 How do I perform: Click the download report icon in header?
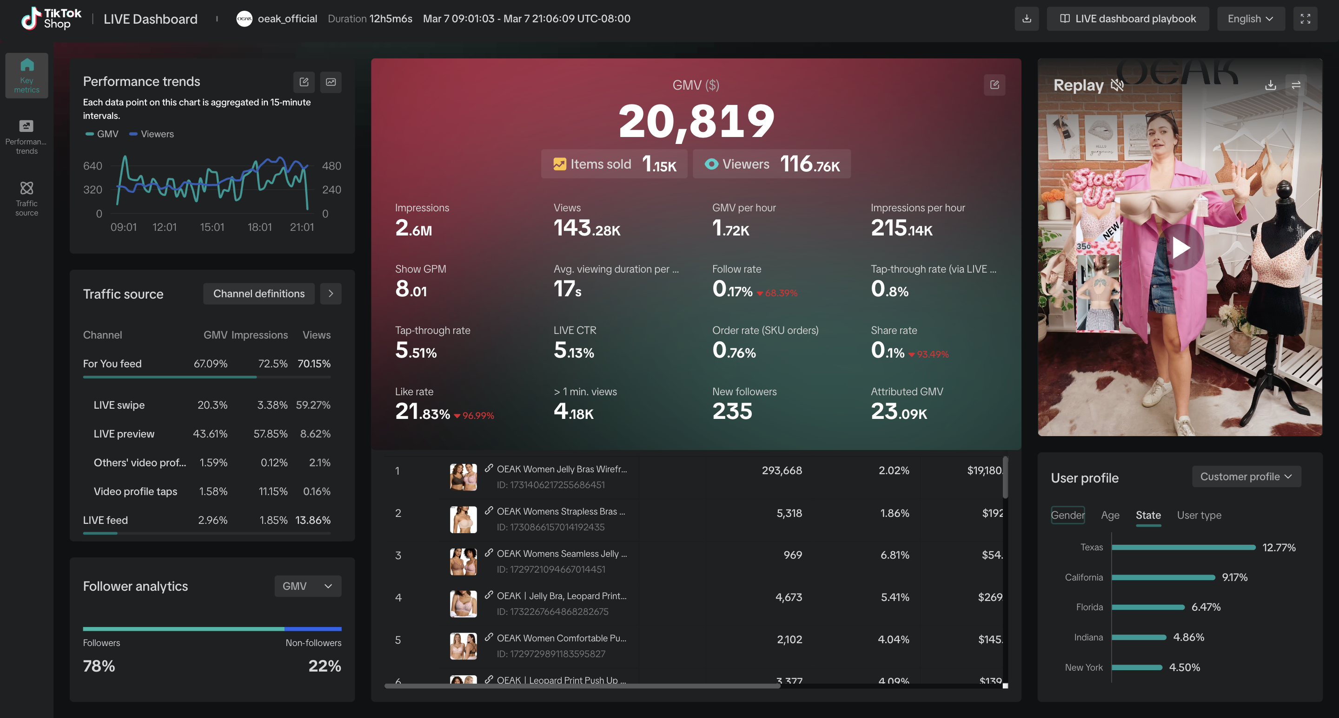pyautogui.click(x=1027, y=19)
